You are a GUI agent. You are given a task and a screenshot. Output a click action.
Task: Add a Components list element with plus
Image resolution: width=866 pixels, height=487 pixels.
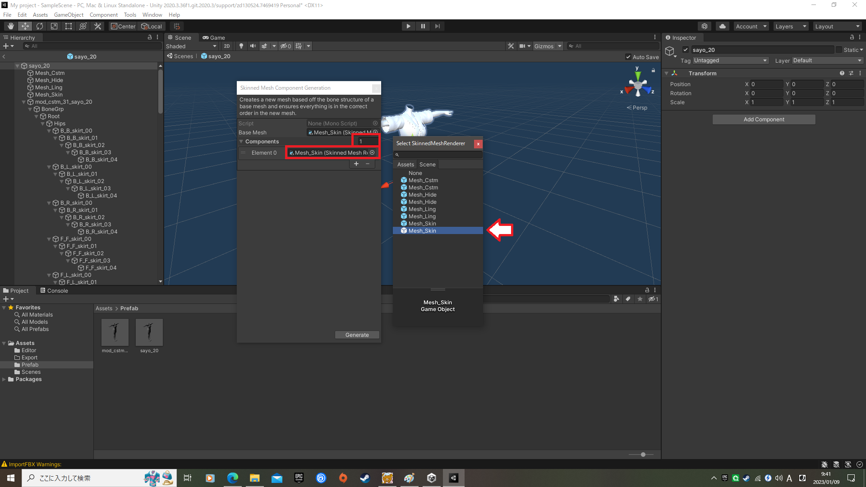point(356,164)
